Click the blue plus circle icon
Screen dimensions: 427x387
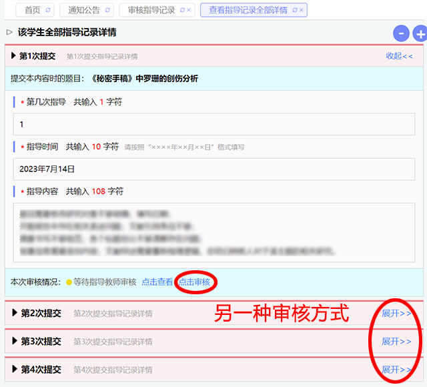pyautogui.click(x=420, y=33)
